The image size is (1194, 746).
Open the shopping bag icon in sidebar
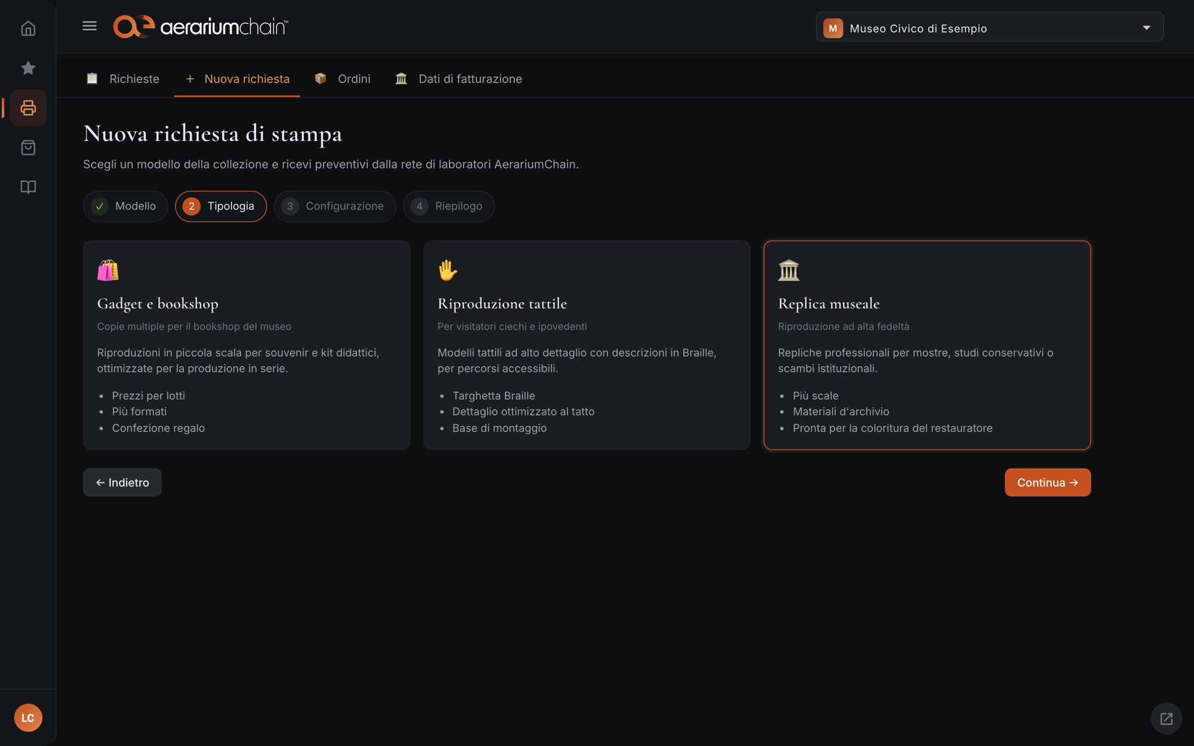[x=28, y=147]
